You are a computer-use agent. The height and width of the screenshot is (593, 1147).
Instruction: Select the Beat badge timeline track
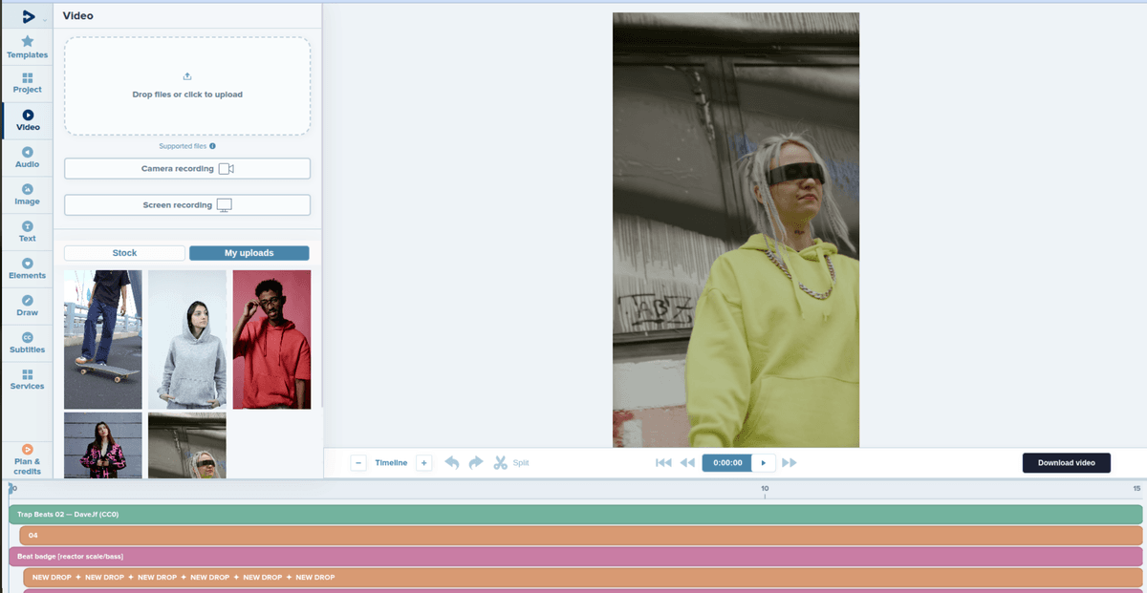click(575, 557)
